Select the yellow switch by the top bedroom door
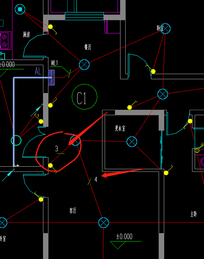This screenshot has height=259, width=204. pos(153,71)
